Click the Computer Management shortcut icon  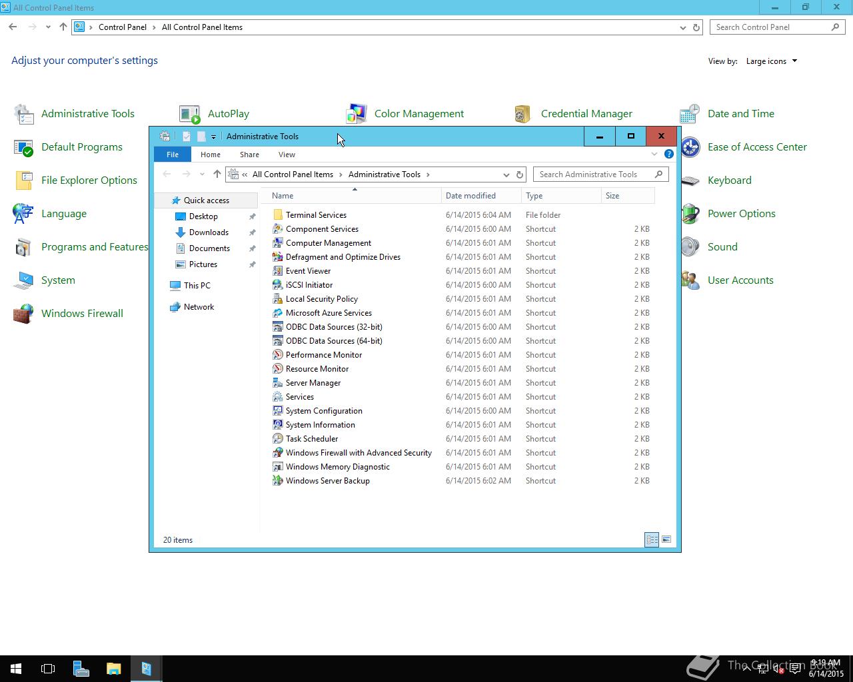point(278,243)
